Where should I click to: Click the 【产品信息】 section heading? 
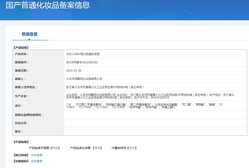tap(21, 47)
